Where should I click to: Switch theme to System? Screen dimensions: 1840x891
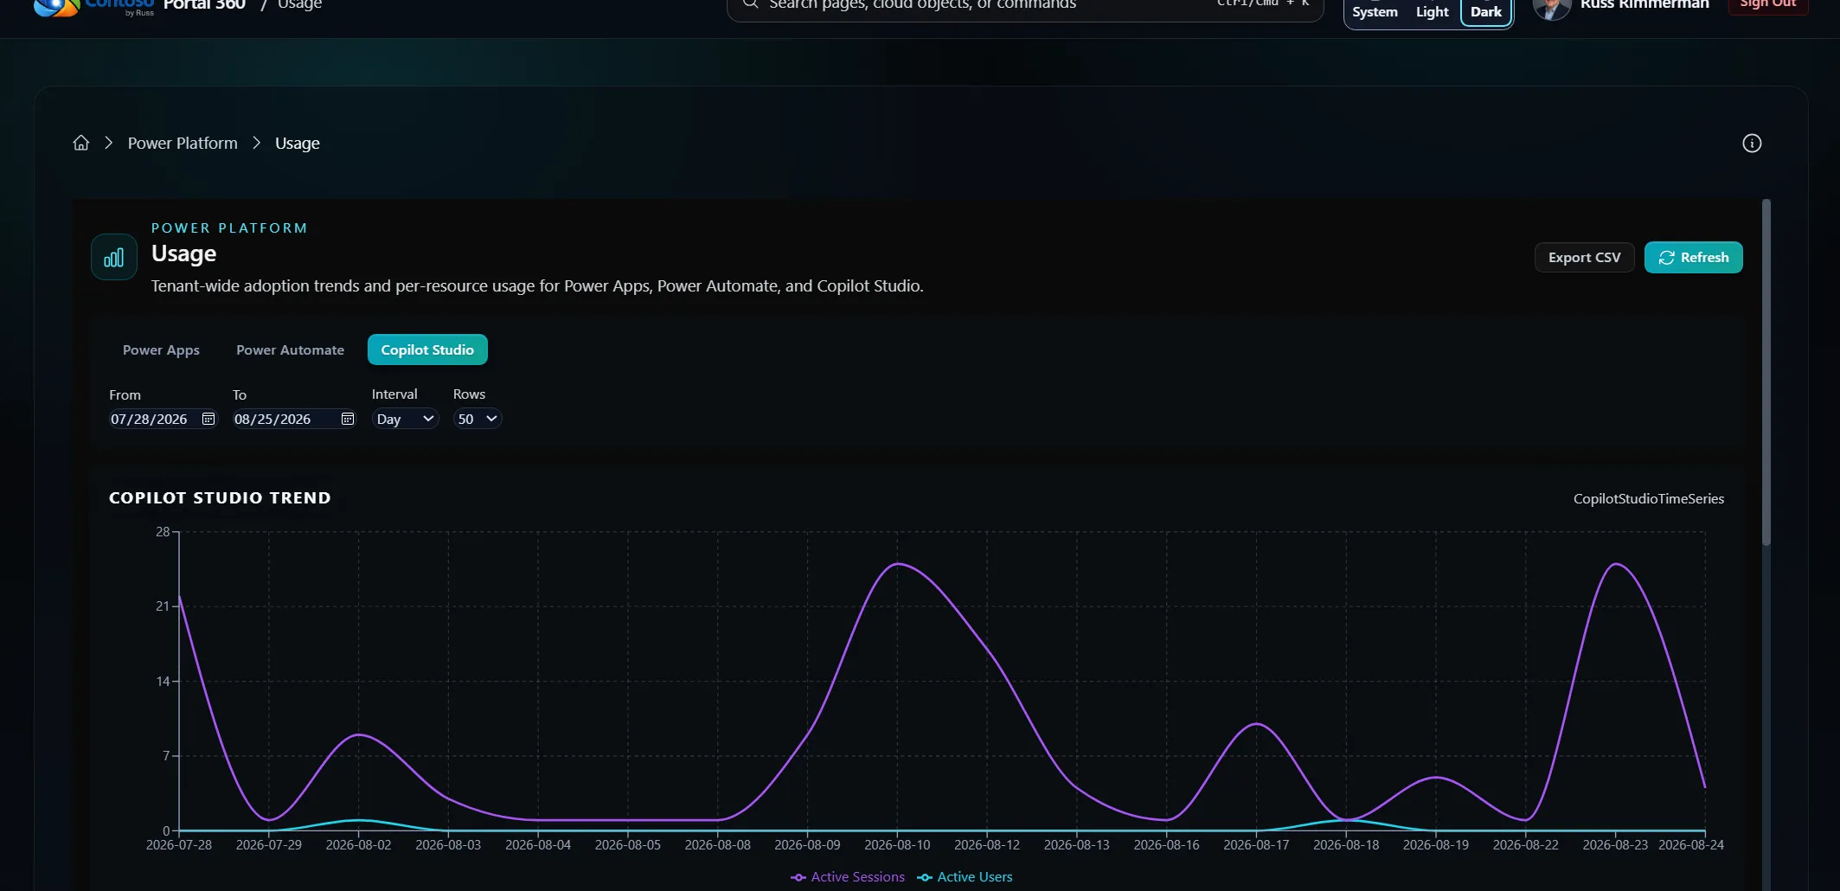pos(1375,12)
